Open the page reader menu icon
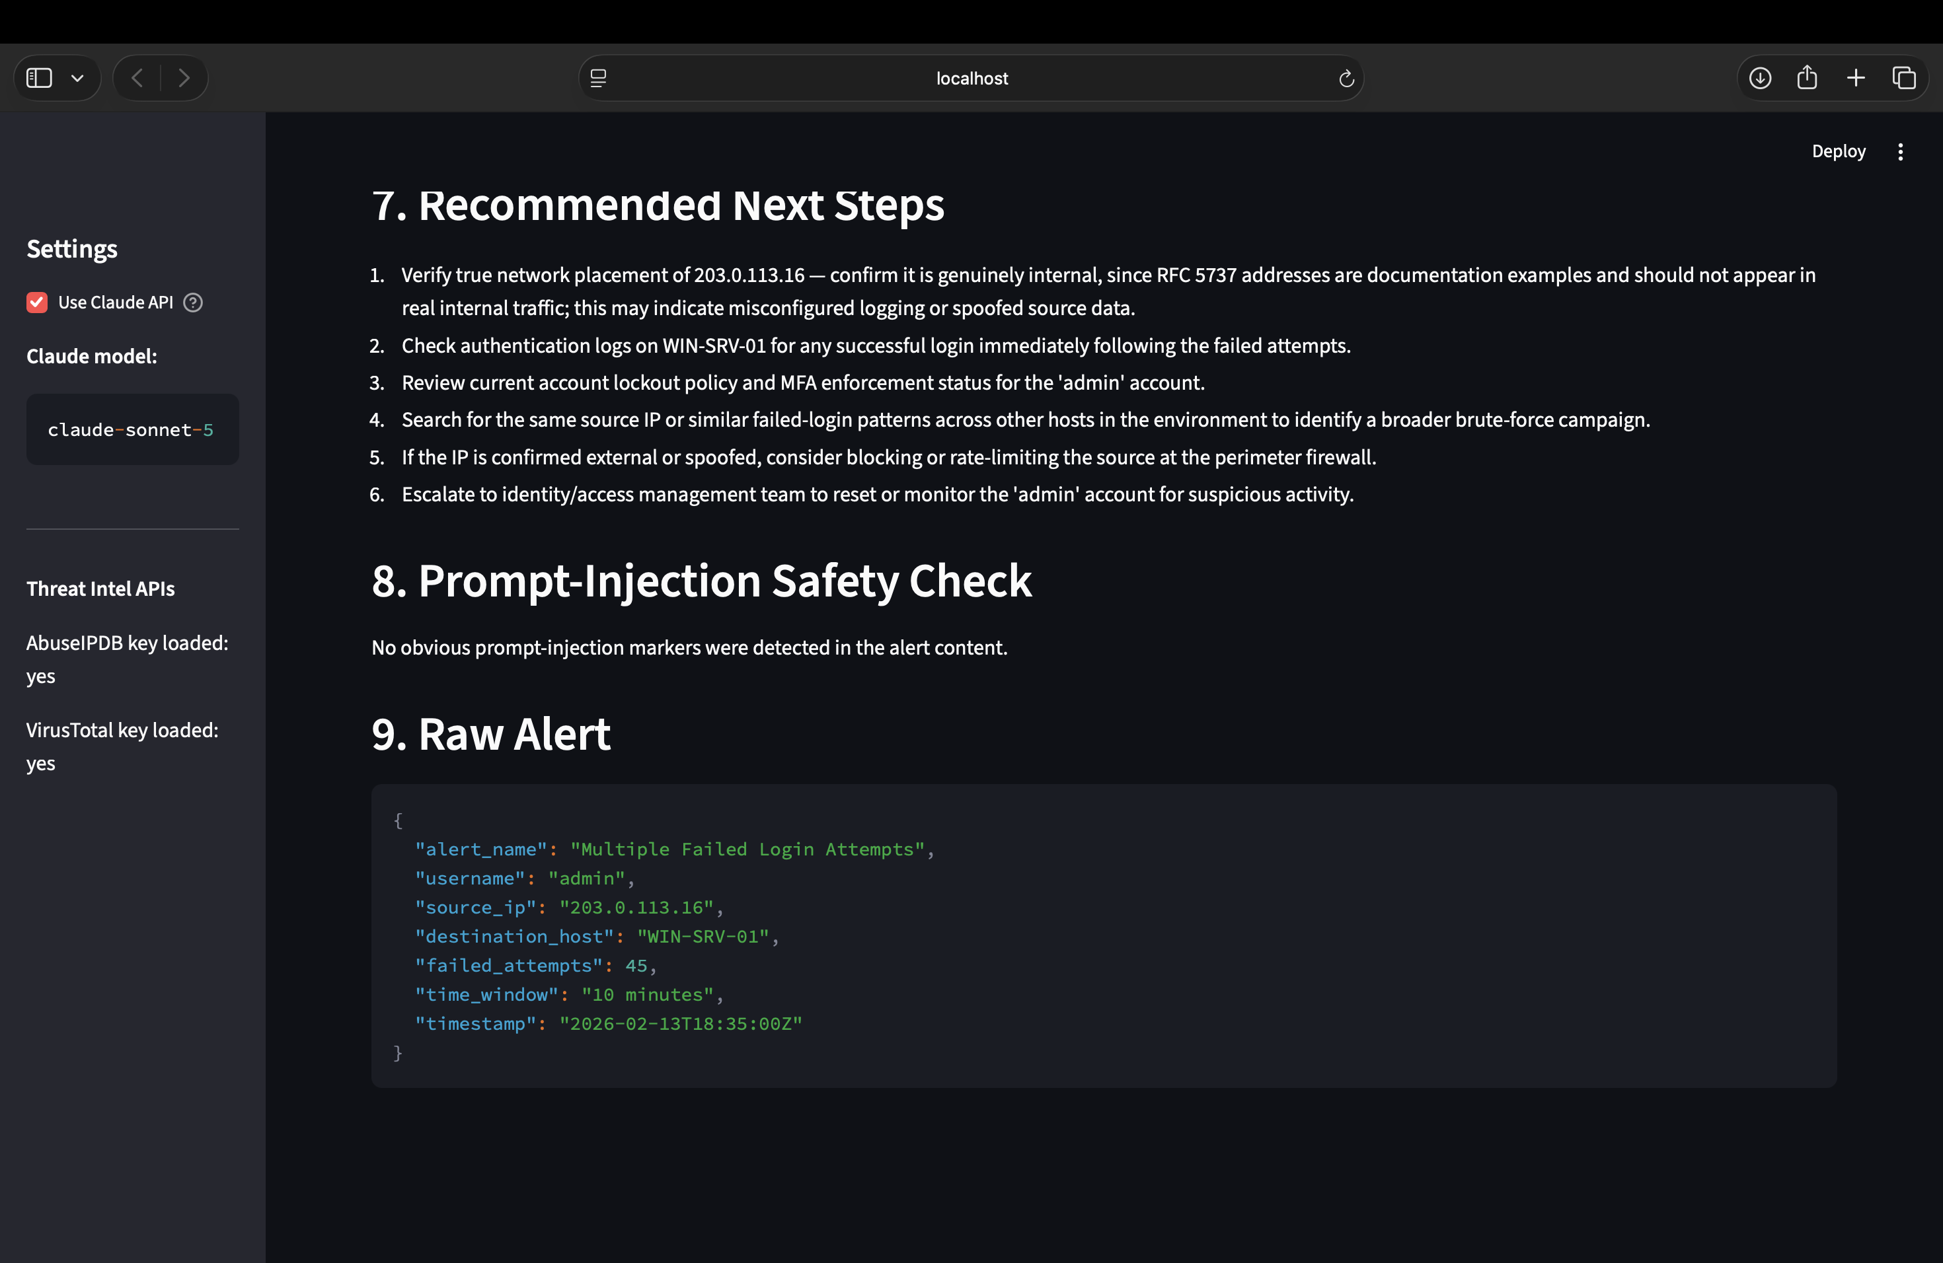This screenshot has height=1263, width=1943. pos(598,79)
